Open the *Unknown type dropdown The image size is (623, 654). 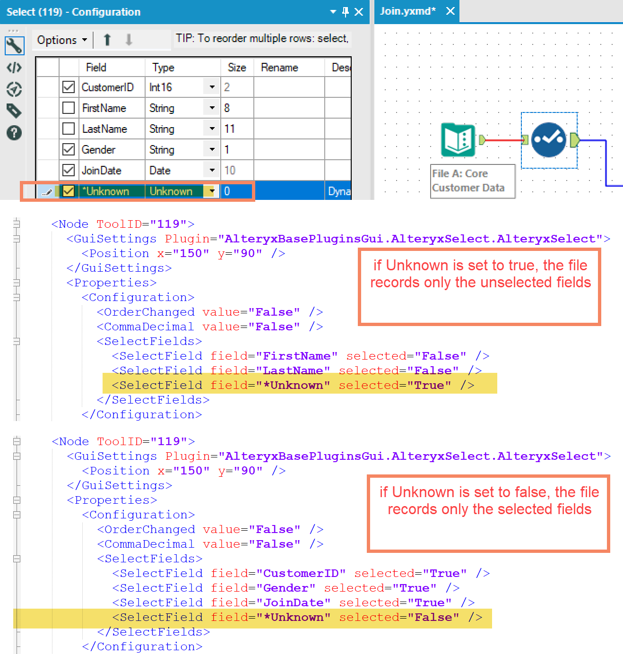[211, 190]
